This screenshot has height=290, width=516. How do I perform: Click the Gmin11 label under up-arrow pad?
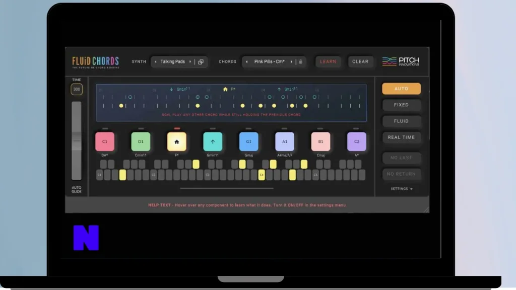point(213,155)
